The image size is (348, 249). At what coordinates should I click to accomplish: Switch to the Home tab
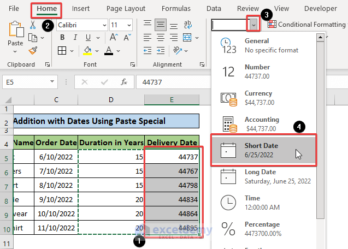46,9
